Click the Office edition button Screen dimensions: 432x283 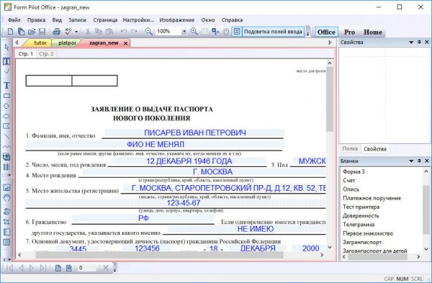pos(326,32)
